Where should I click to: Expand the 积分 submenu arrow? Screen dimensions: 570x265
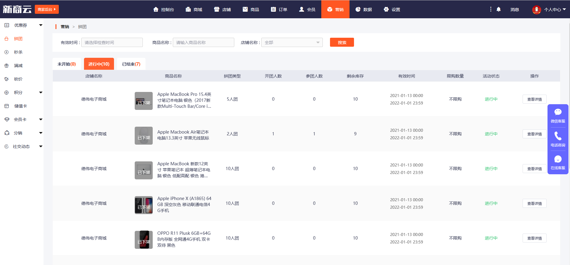click(x=41, y=93)
